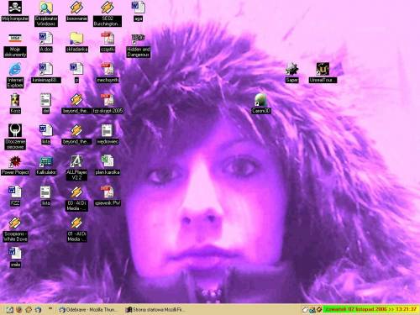Select the ALLPlayer V2.2 shortcut icon
This screenshot has height=315, width=420.
tap(76, 161)
